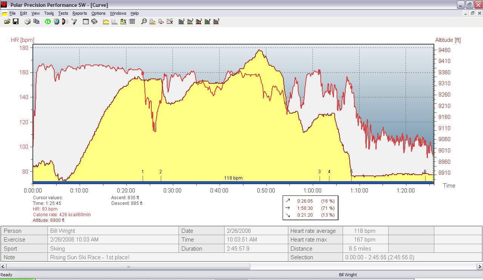The height and width of the screenshot is (280, 483).
Task: Click the calendar diary icon
Action: point(86,22)
